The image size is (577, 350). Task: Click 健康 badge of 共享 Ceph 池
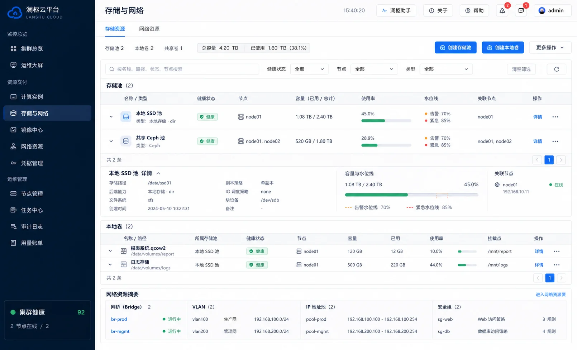(207, 141)
